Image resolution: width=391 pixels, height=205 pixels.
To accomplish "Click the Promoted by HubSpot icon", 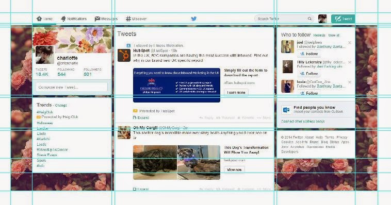I will 135,111.
